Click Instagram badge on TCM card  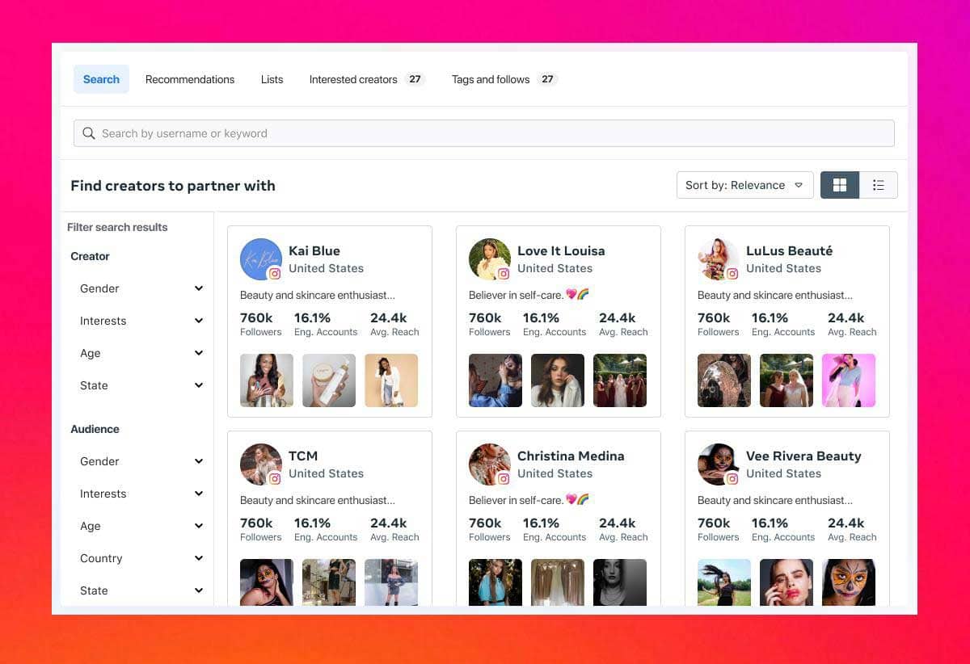click(275, 479)
